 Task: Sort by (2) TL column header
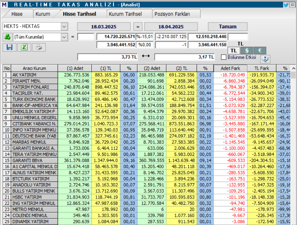click(182, 68)
